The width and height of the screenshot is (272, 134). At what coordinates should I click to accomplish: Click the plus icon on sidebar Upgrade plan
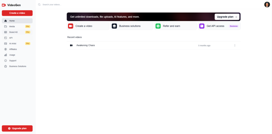tap(9, 128)
